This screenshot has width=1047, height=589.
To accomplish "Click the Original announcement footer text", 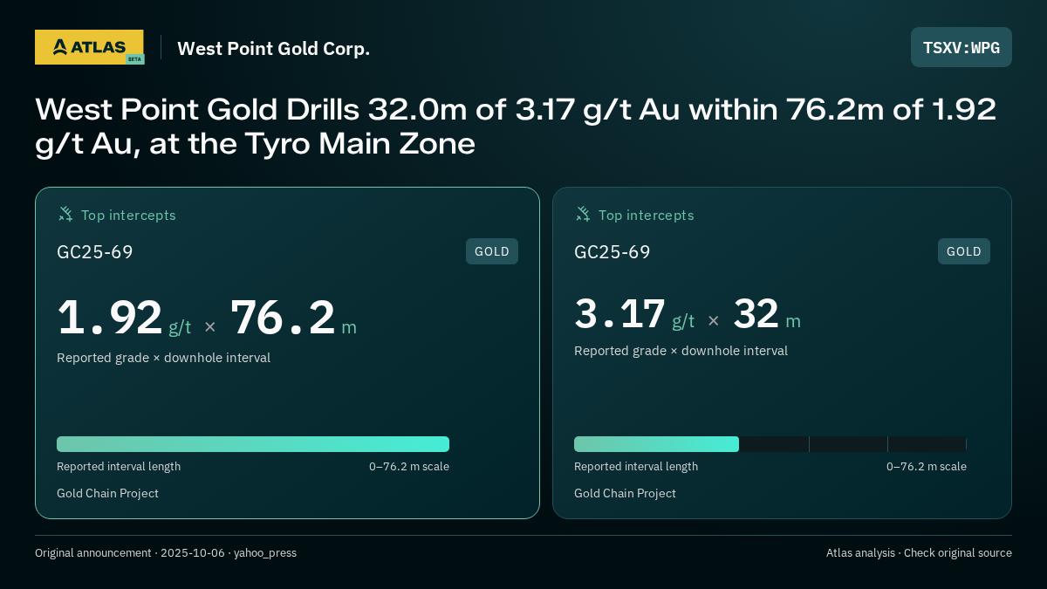I will click(166, 552).
